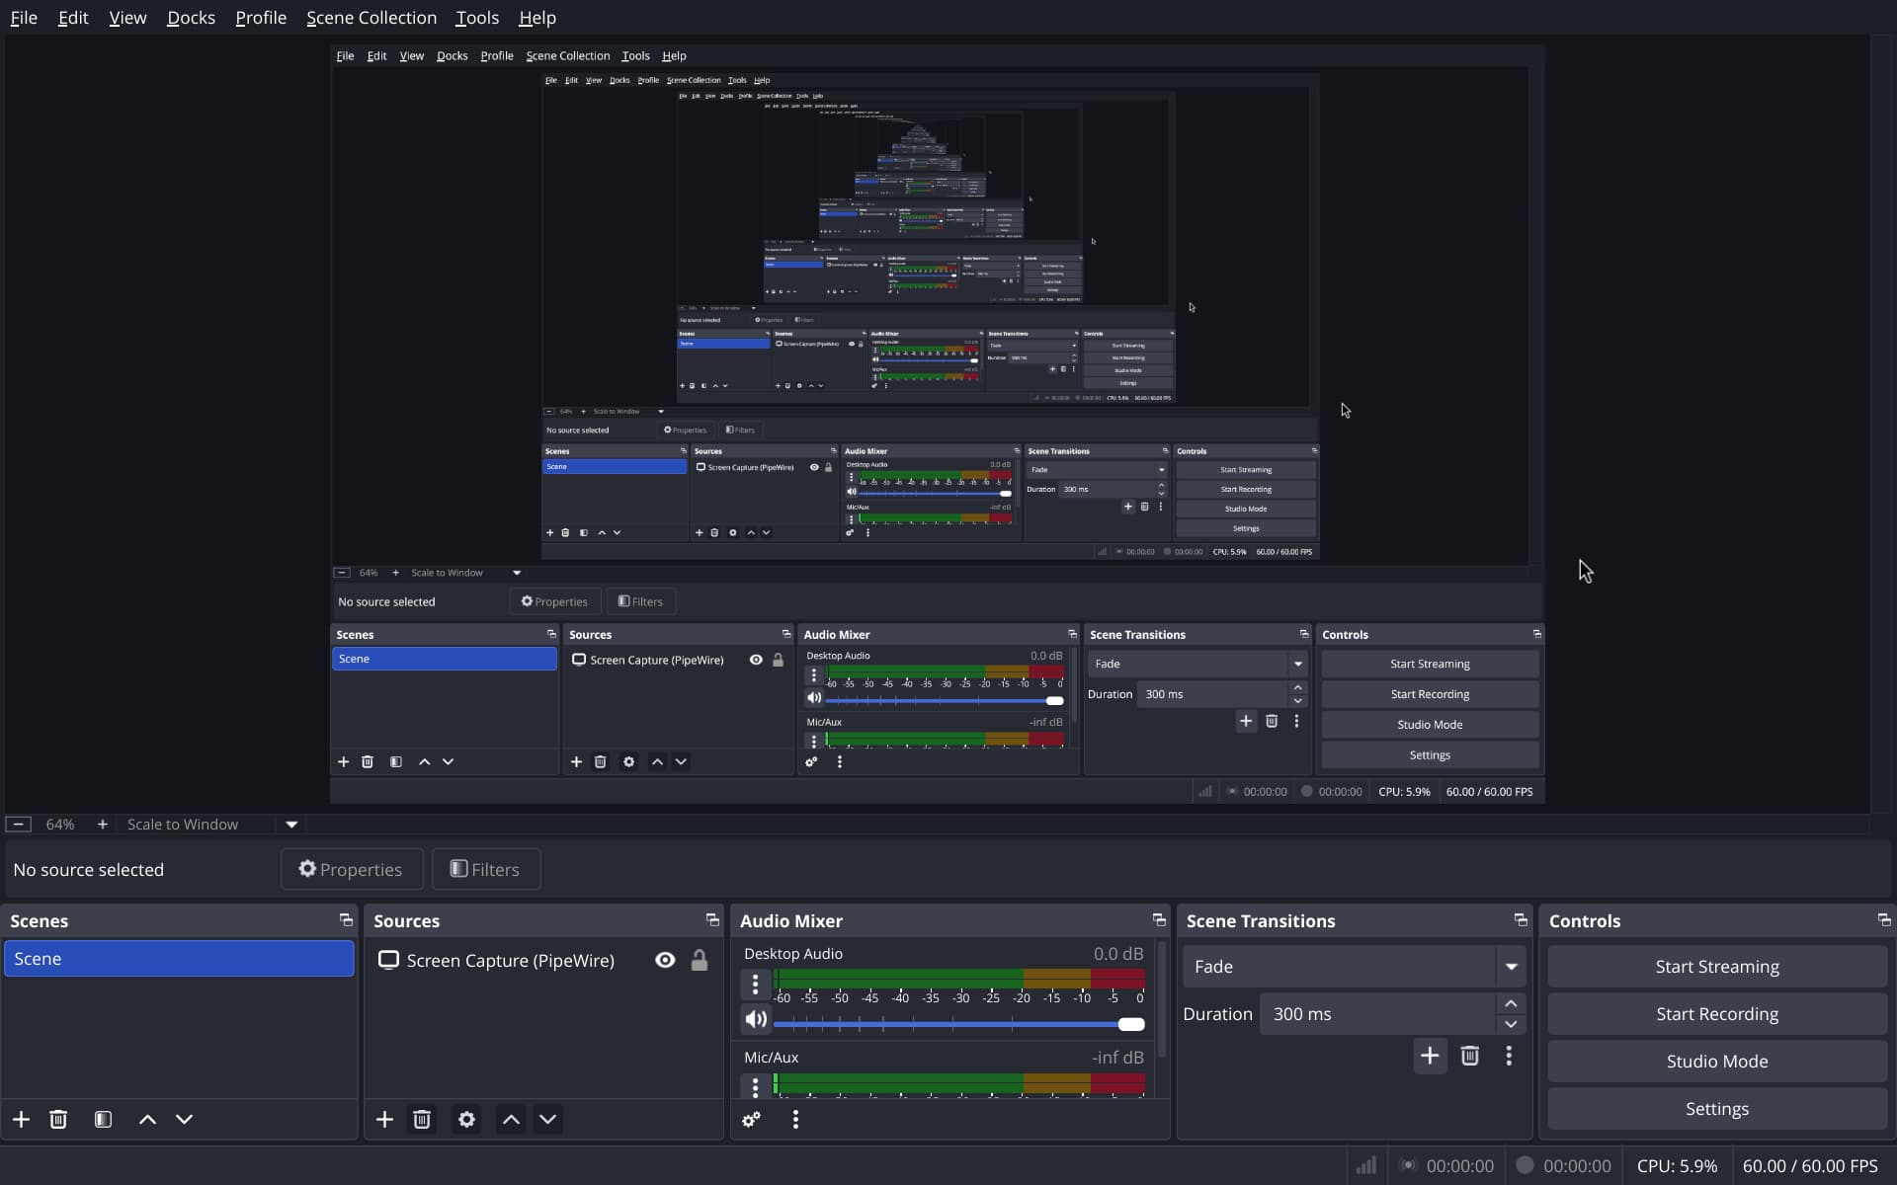The image size is (1897, 1185).
Task: Open advanced audio properties gears icon
Action: [x=751, y=1119]
